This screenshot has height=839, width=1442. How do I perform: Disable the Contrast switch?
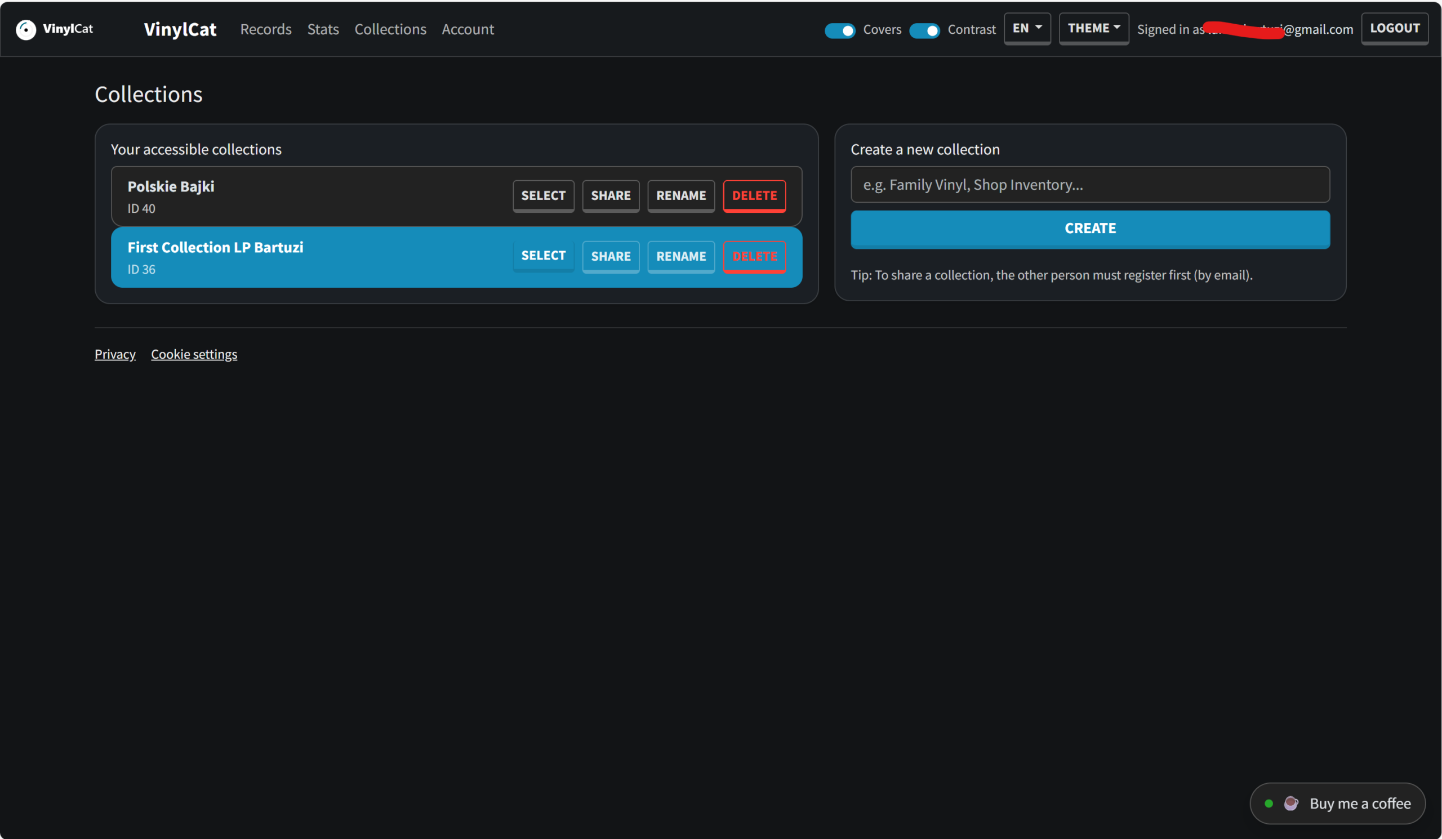pos(924,30)
